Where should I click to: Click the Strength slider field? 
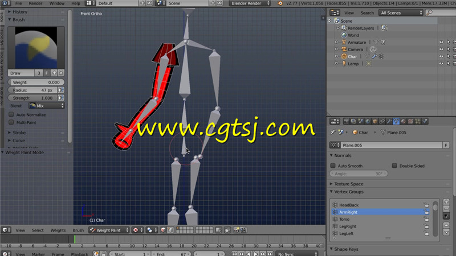(32, 98)
